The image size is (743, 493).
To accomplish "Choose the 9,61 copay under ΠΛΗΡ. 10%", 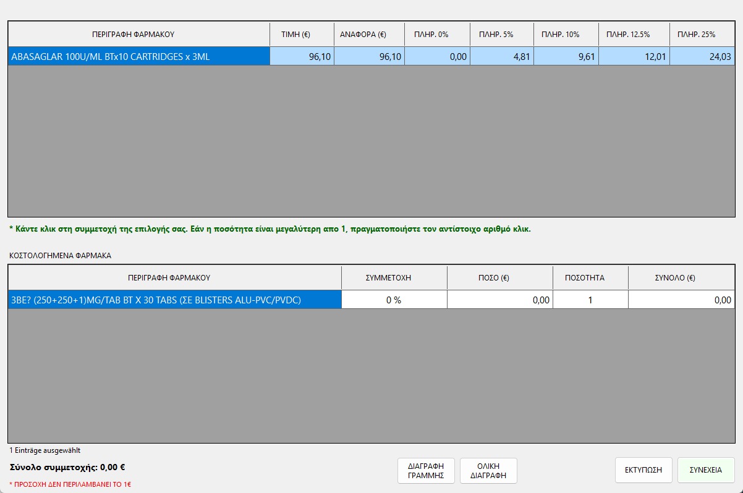I will (566, 56).
